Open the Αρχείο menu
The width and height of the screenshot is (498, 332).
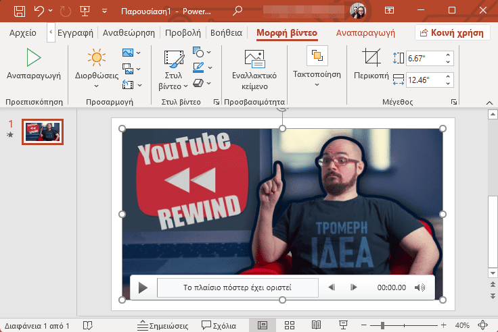click(x=22, y=33)
